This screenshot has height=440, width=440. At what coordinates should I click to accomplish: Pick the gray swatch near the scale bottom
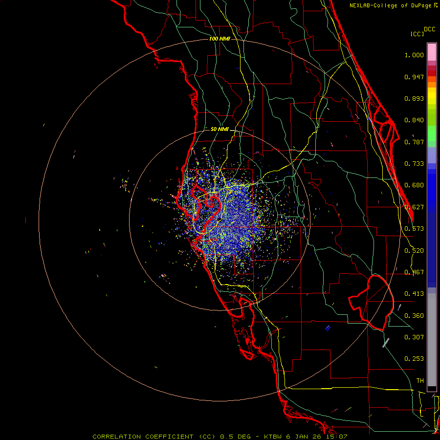point(432,340)
